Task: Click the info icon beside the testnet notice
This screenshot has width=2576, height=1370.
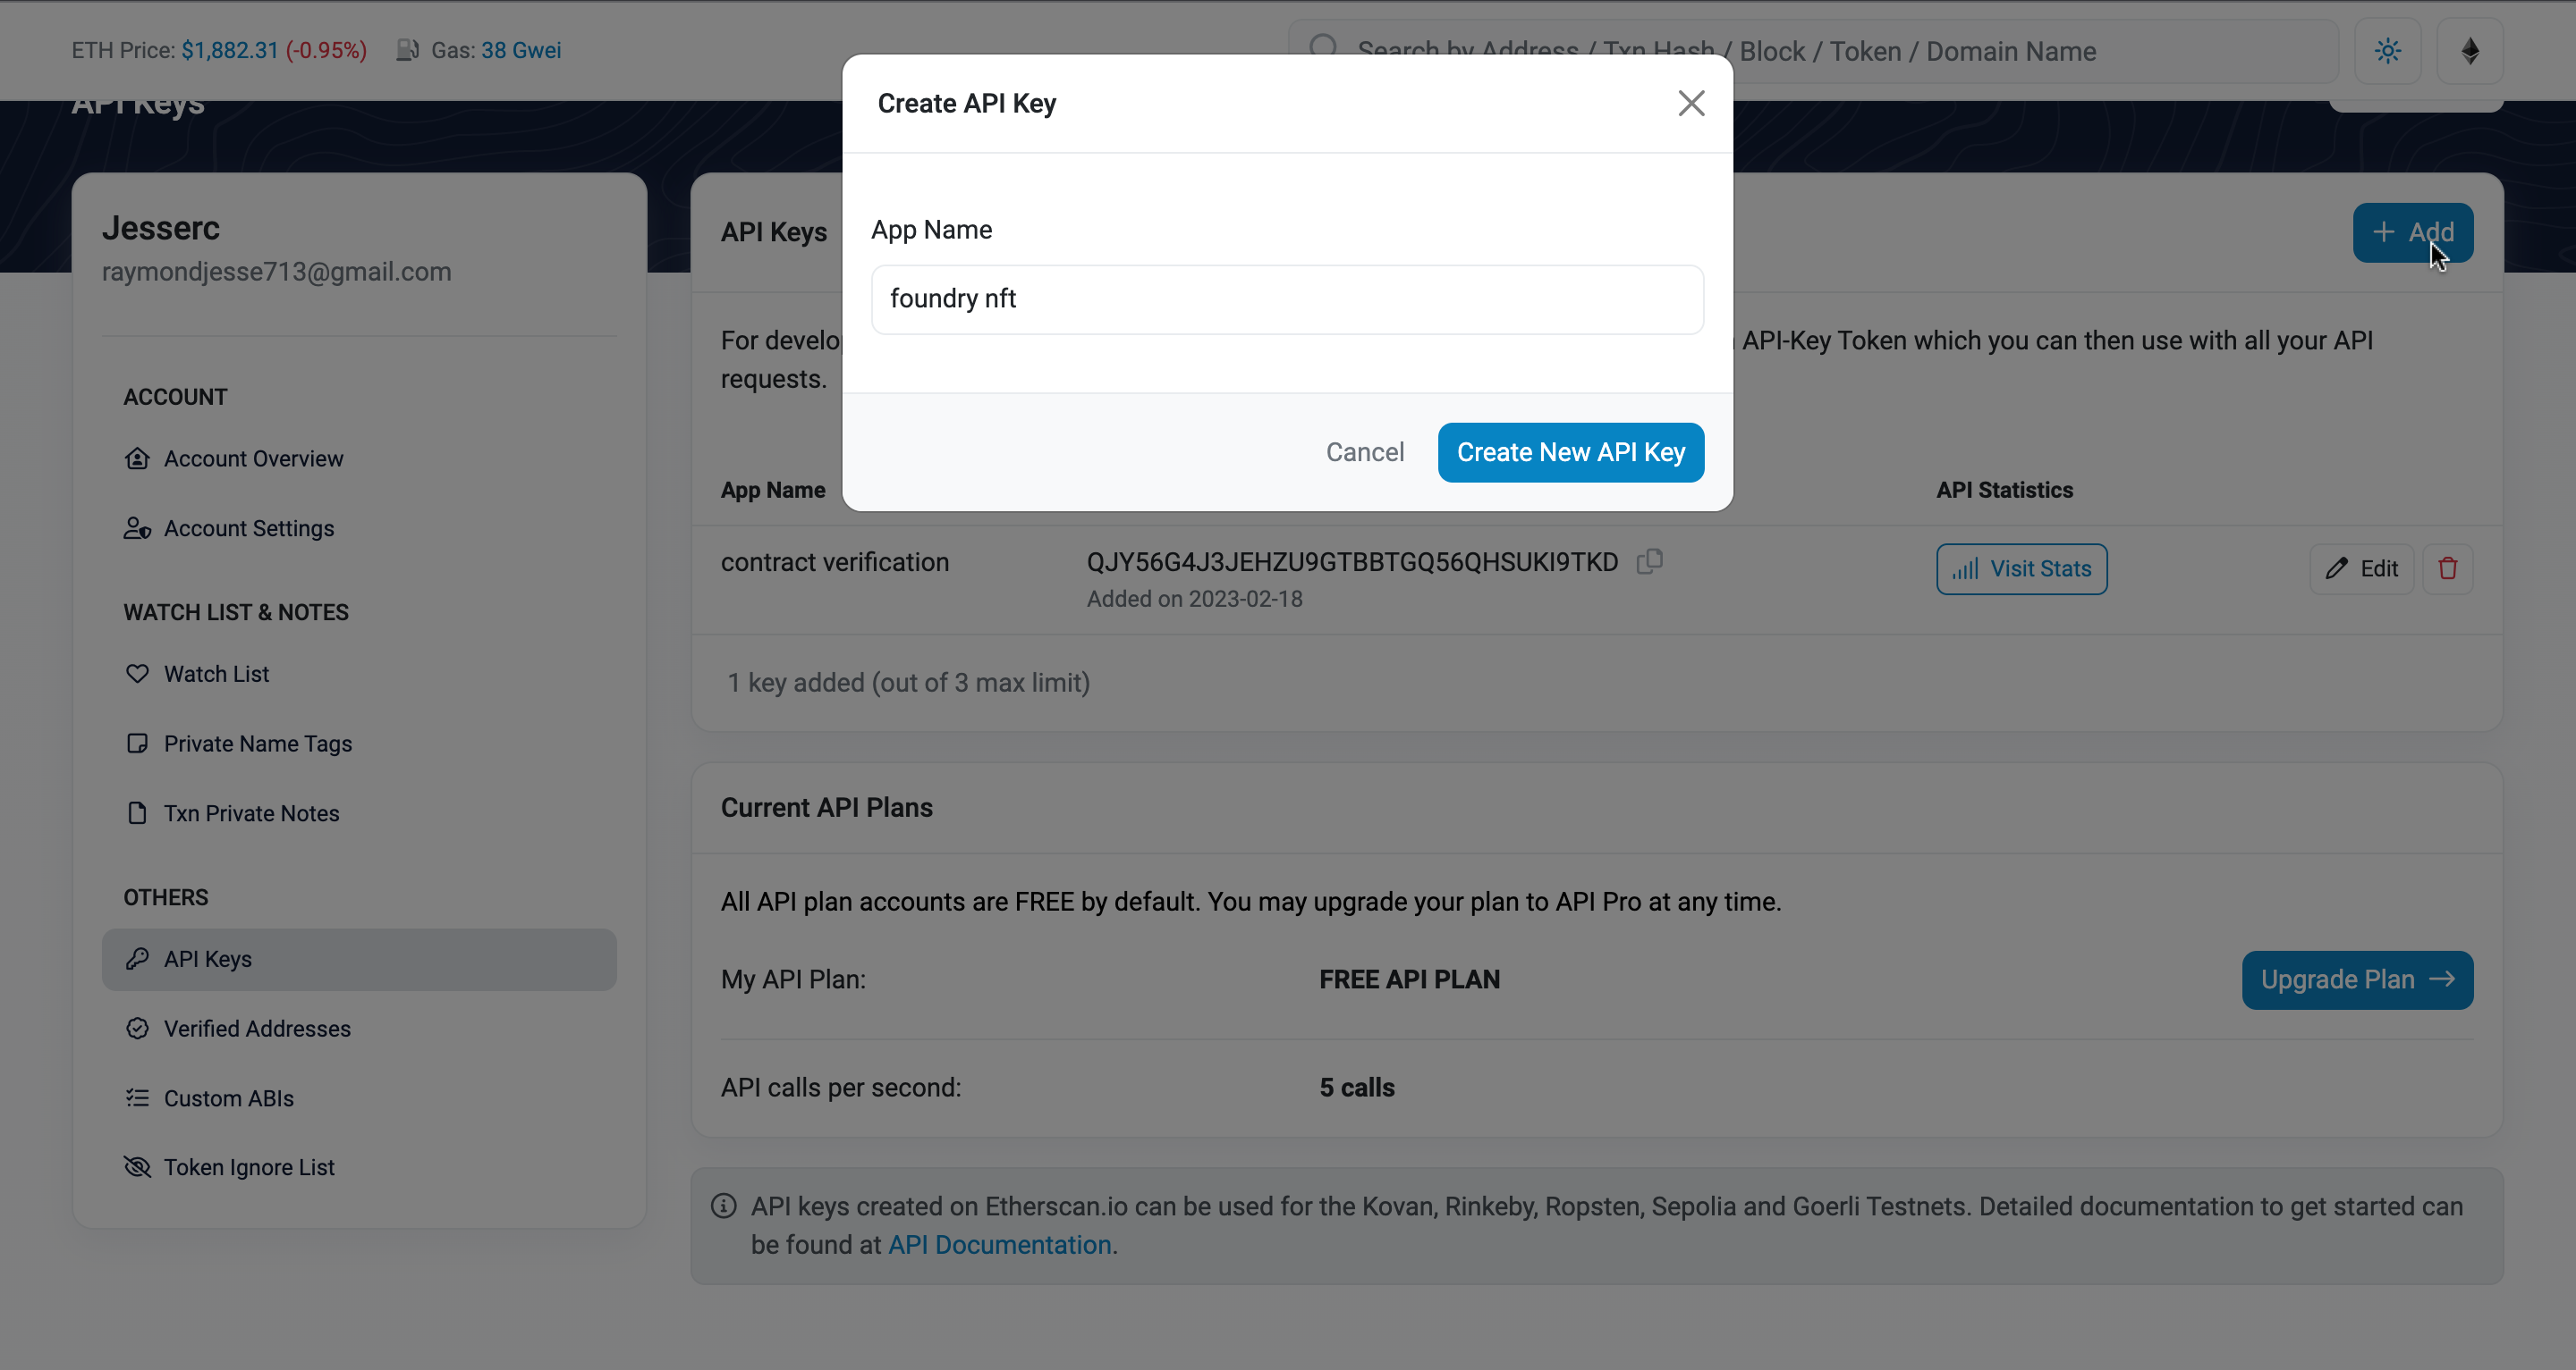Action: [723, 1206]
